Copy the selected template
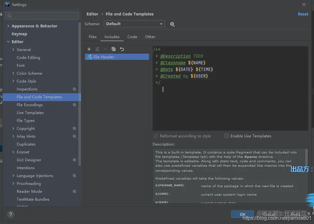Image resolution: width=314 pixels, height=224 pixels. 114,49
